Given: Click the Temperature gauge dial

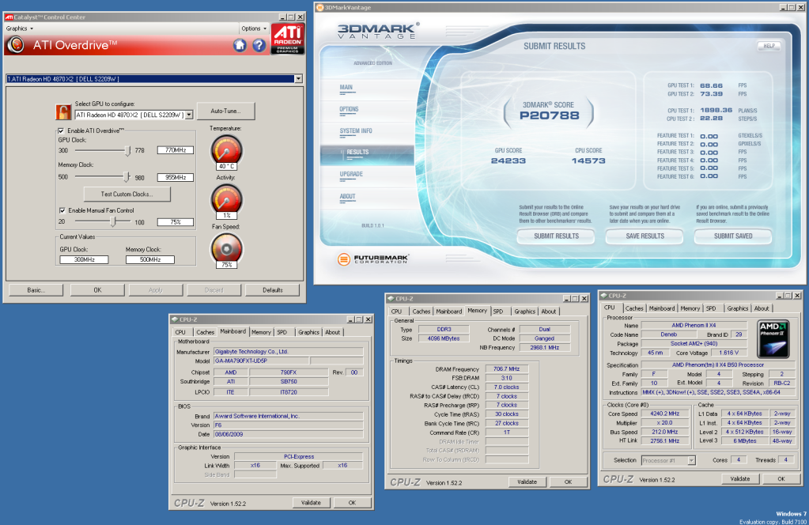Looking at the screenshot, I should tap(226, 150).
